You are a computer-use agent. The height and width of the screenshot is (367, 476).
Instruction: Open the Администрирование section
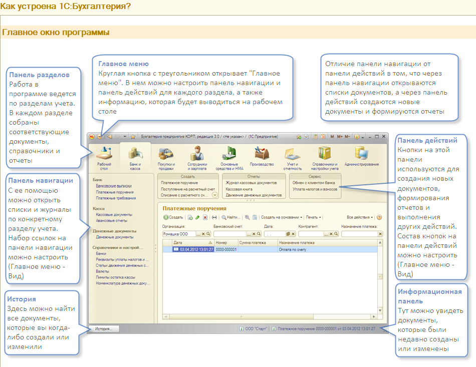[x=362, y=156]
